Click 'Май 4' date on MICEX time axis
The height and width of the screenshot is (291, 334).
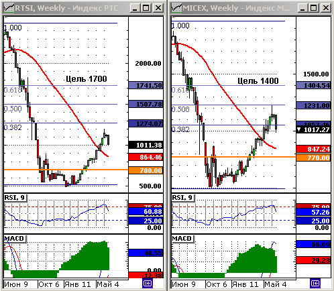coord(276,284)
